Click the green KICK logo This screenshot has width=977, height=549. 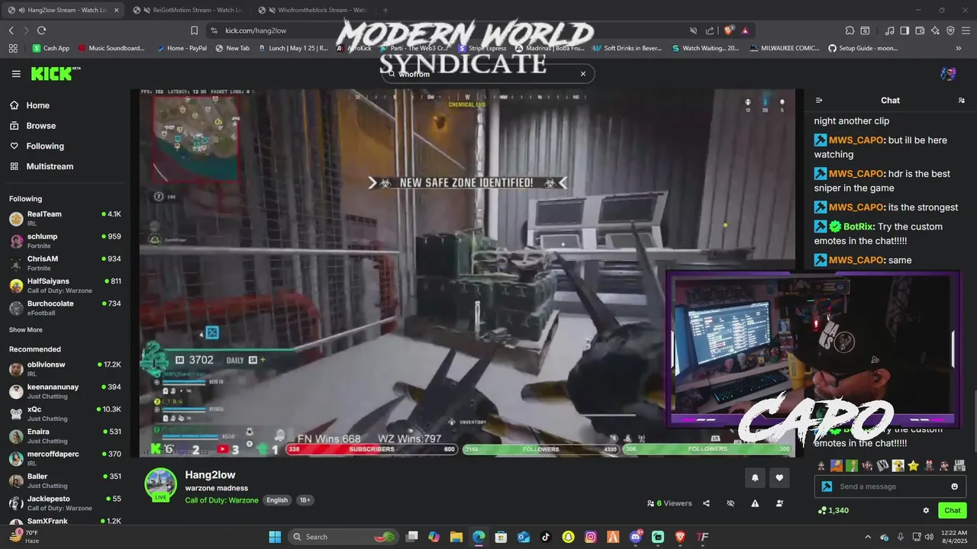point(53,74)
